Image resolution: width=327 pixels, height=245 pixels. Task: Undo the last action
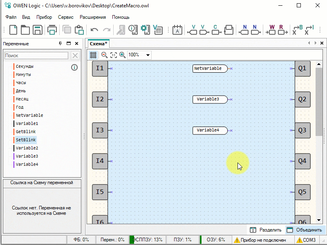click(94, 30)
